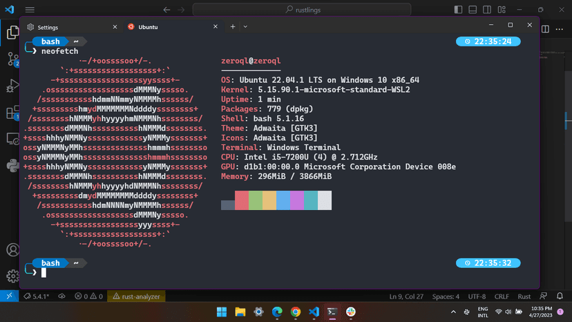Open the new tab profile dropdown
This screenshot has width=572, height=322.
click(245, 26)
